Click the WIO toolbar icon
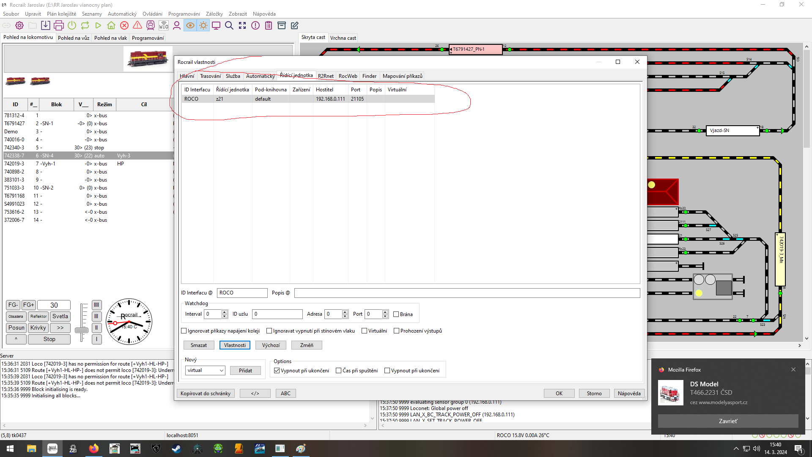The width and height of the screenshot is (812, 457). pyautogui.click(x=164, y=25)
